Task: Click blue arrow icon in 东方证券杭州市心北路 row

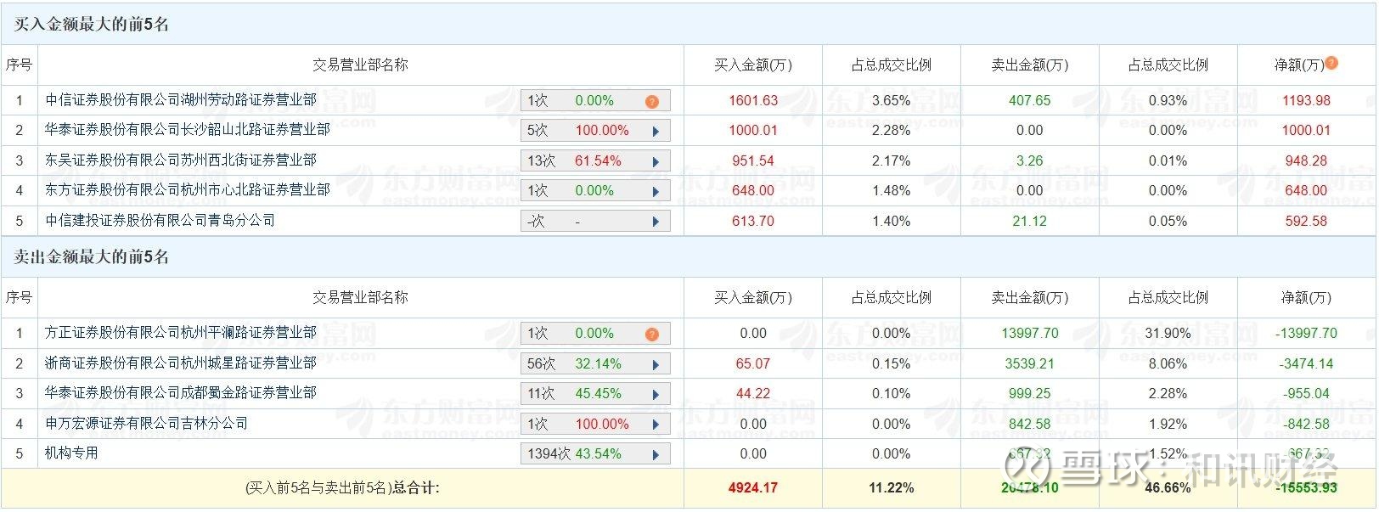Action: pos(656,192)
